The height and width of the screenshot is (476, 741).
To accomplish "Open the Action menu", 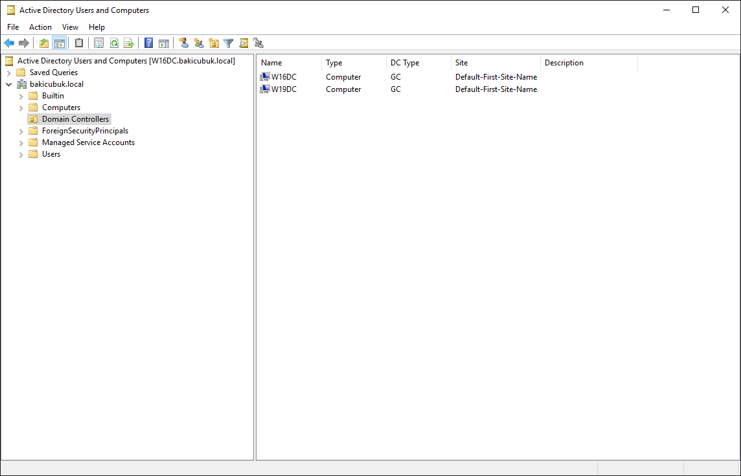I will [x=41, y=27].
